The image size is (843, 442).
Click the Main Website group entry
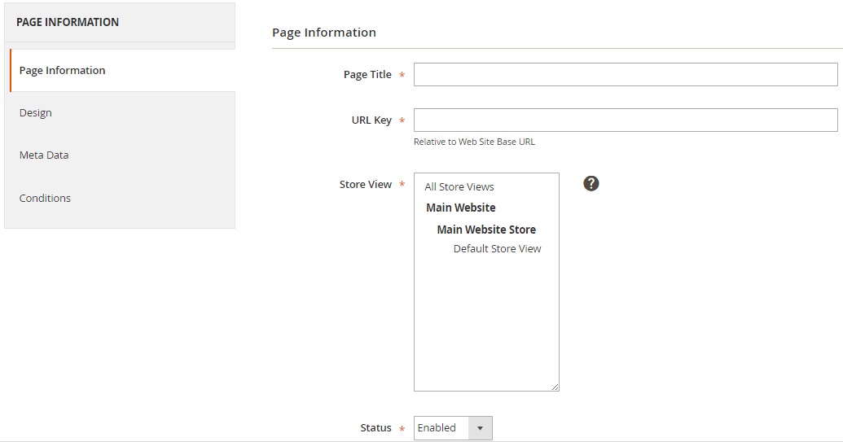click(x=461, y=208)
